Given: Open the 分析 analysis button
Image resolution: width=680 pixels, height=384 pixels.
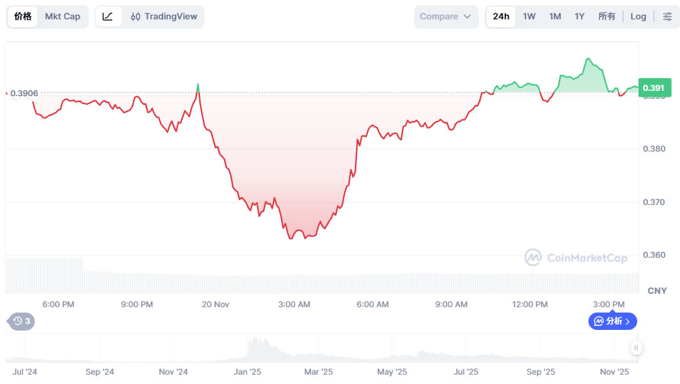Looking at the screenshot, I should coord(612,321).
